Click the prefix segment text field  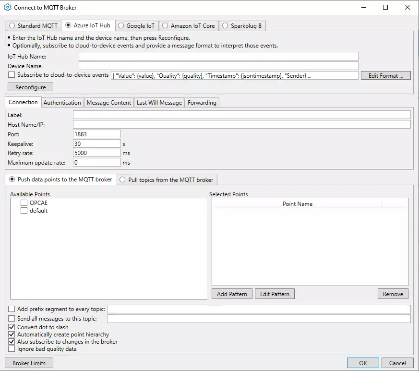pyautogui.click(x=259, y=309)
